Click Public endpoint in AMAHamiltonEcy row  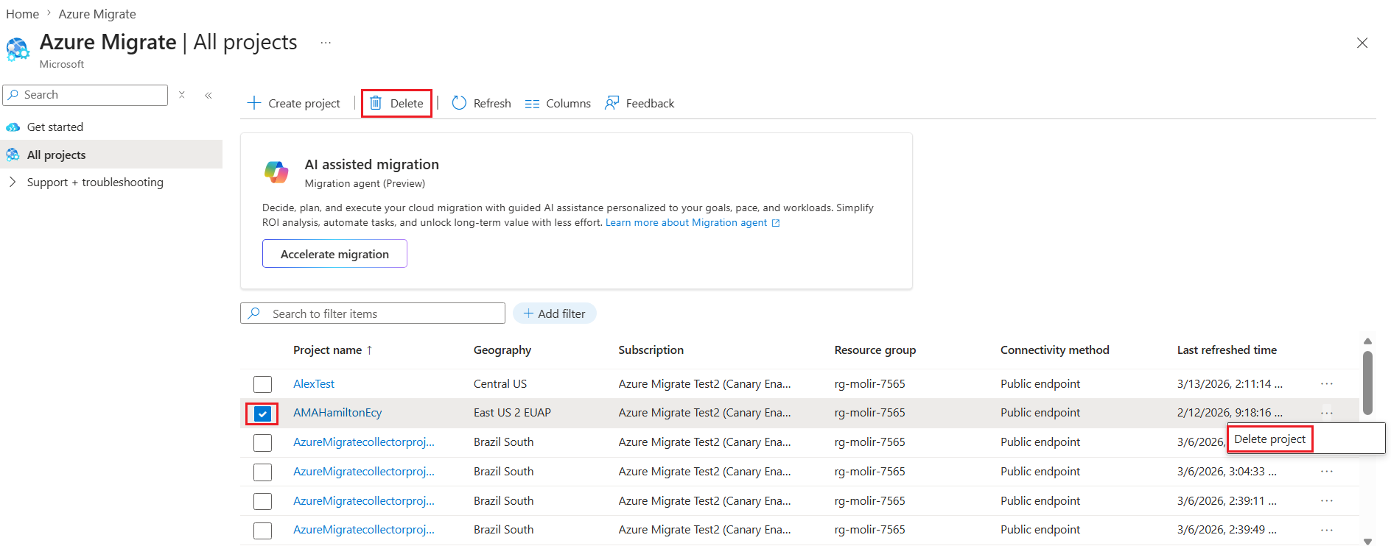coord(1040,413)
